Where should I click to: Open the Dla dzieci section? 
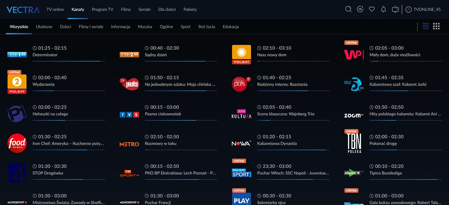coord(167,9)
